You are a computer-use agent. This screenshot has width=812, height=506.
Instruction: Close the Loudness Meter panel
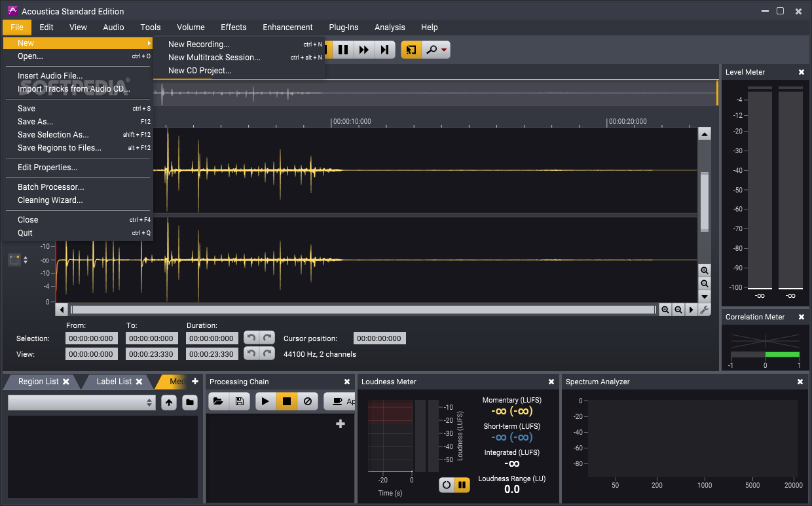click(x=551, y=382)
